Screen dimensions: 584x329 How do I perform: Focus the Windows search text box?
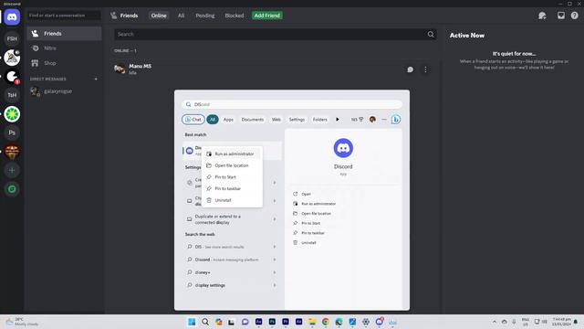coord(292,104)
